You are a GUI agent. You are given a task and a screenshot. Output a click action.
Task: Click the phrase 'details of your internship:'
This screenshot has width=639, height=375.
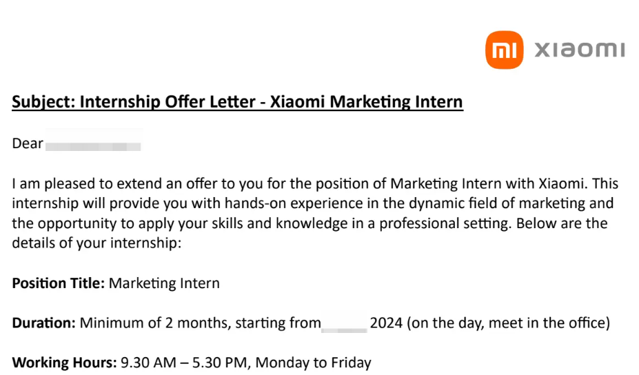click(x=97, y=243)
